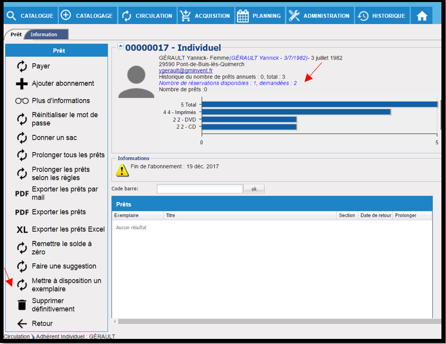446x344 pixels.
Task: Click the back arrow Retour icon
Action: click(22, 324)
